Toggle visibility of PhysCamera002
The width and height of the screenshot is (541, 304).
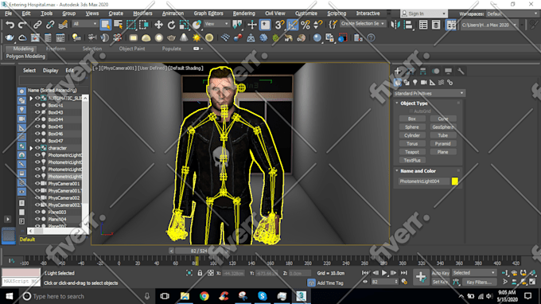click(37, 197)
